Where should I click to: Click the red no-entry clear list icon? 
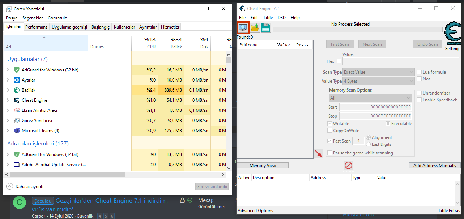point(349,166)
